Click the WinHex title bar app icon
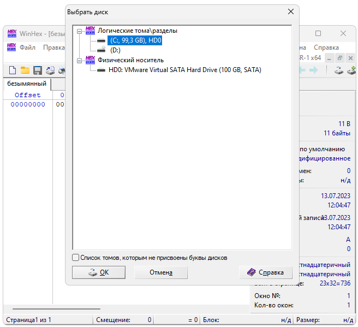 pos(12,33)
